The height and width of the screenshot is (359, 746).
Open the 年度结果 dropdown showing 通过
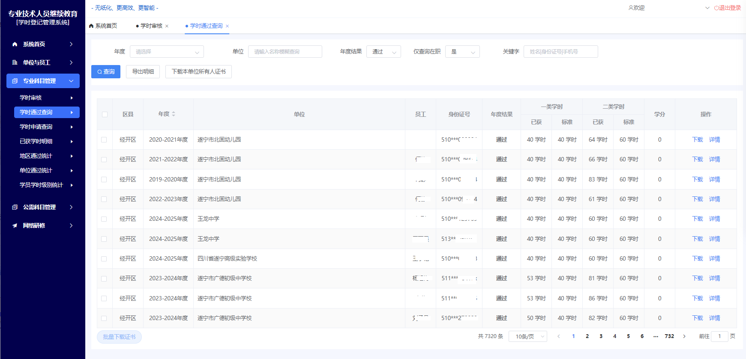(x=383, y=52)
